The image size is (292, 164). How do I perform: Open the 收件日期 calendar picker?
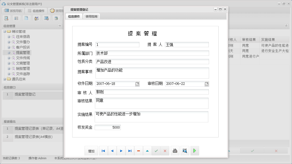(x=138, y=84)
